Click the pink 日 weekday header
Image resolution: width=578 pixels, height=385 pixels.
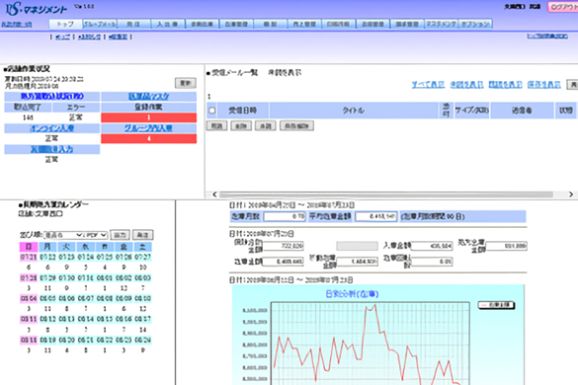(29, 247)
